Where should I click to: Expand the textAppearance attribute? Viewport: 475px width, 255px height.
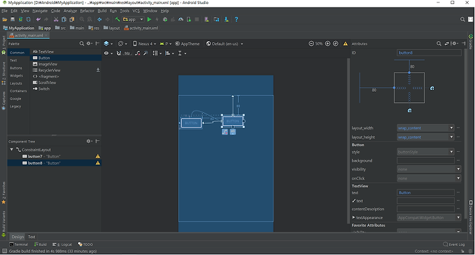click(x=354, y=217)
